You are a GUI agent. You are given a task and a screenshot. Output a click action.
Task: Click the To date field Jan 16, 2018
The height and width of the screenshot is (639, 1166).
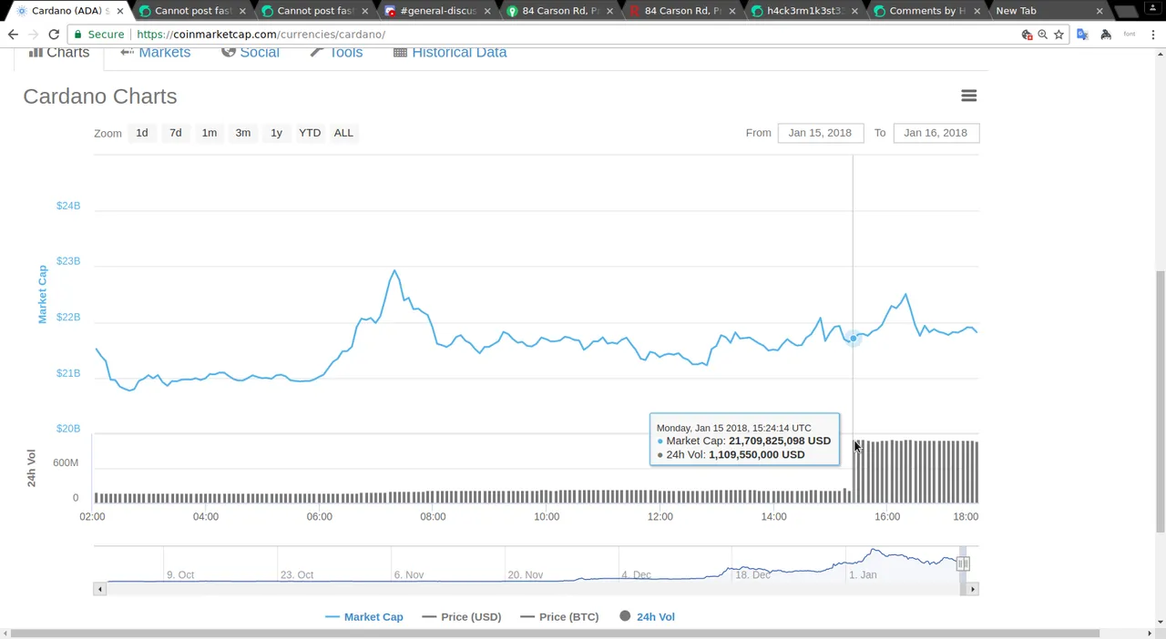pos(936,133)
